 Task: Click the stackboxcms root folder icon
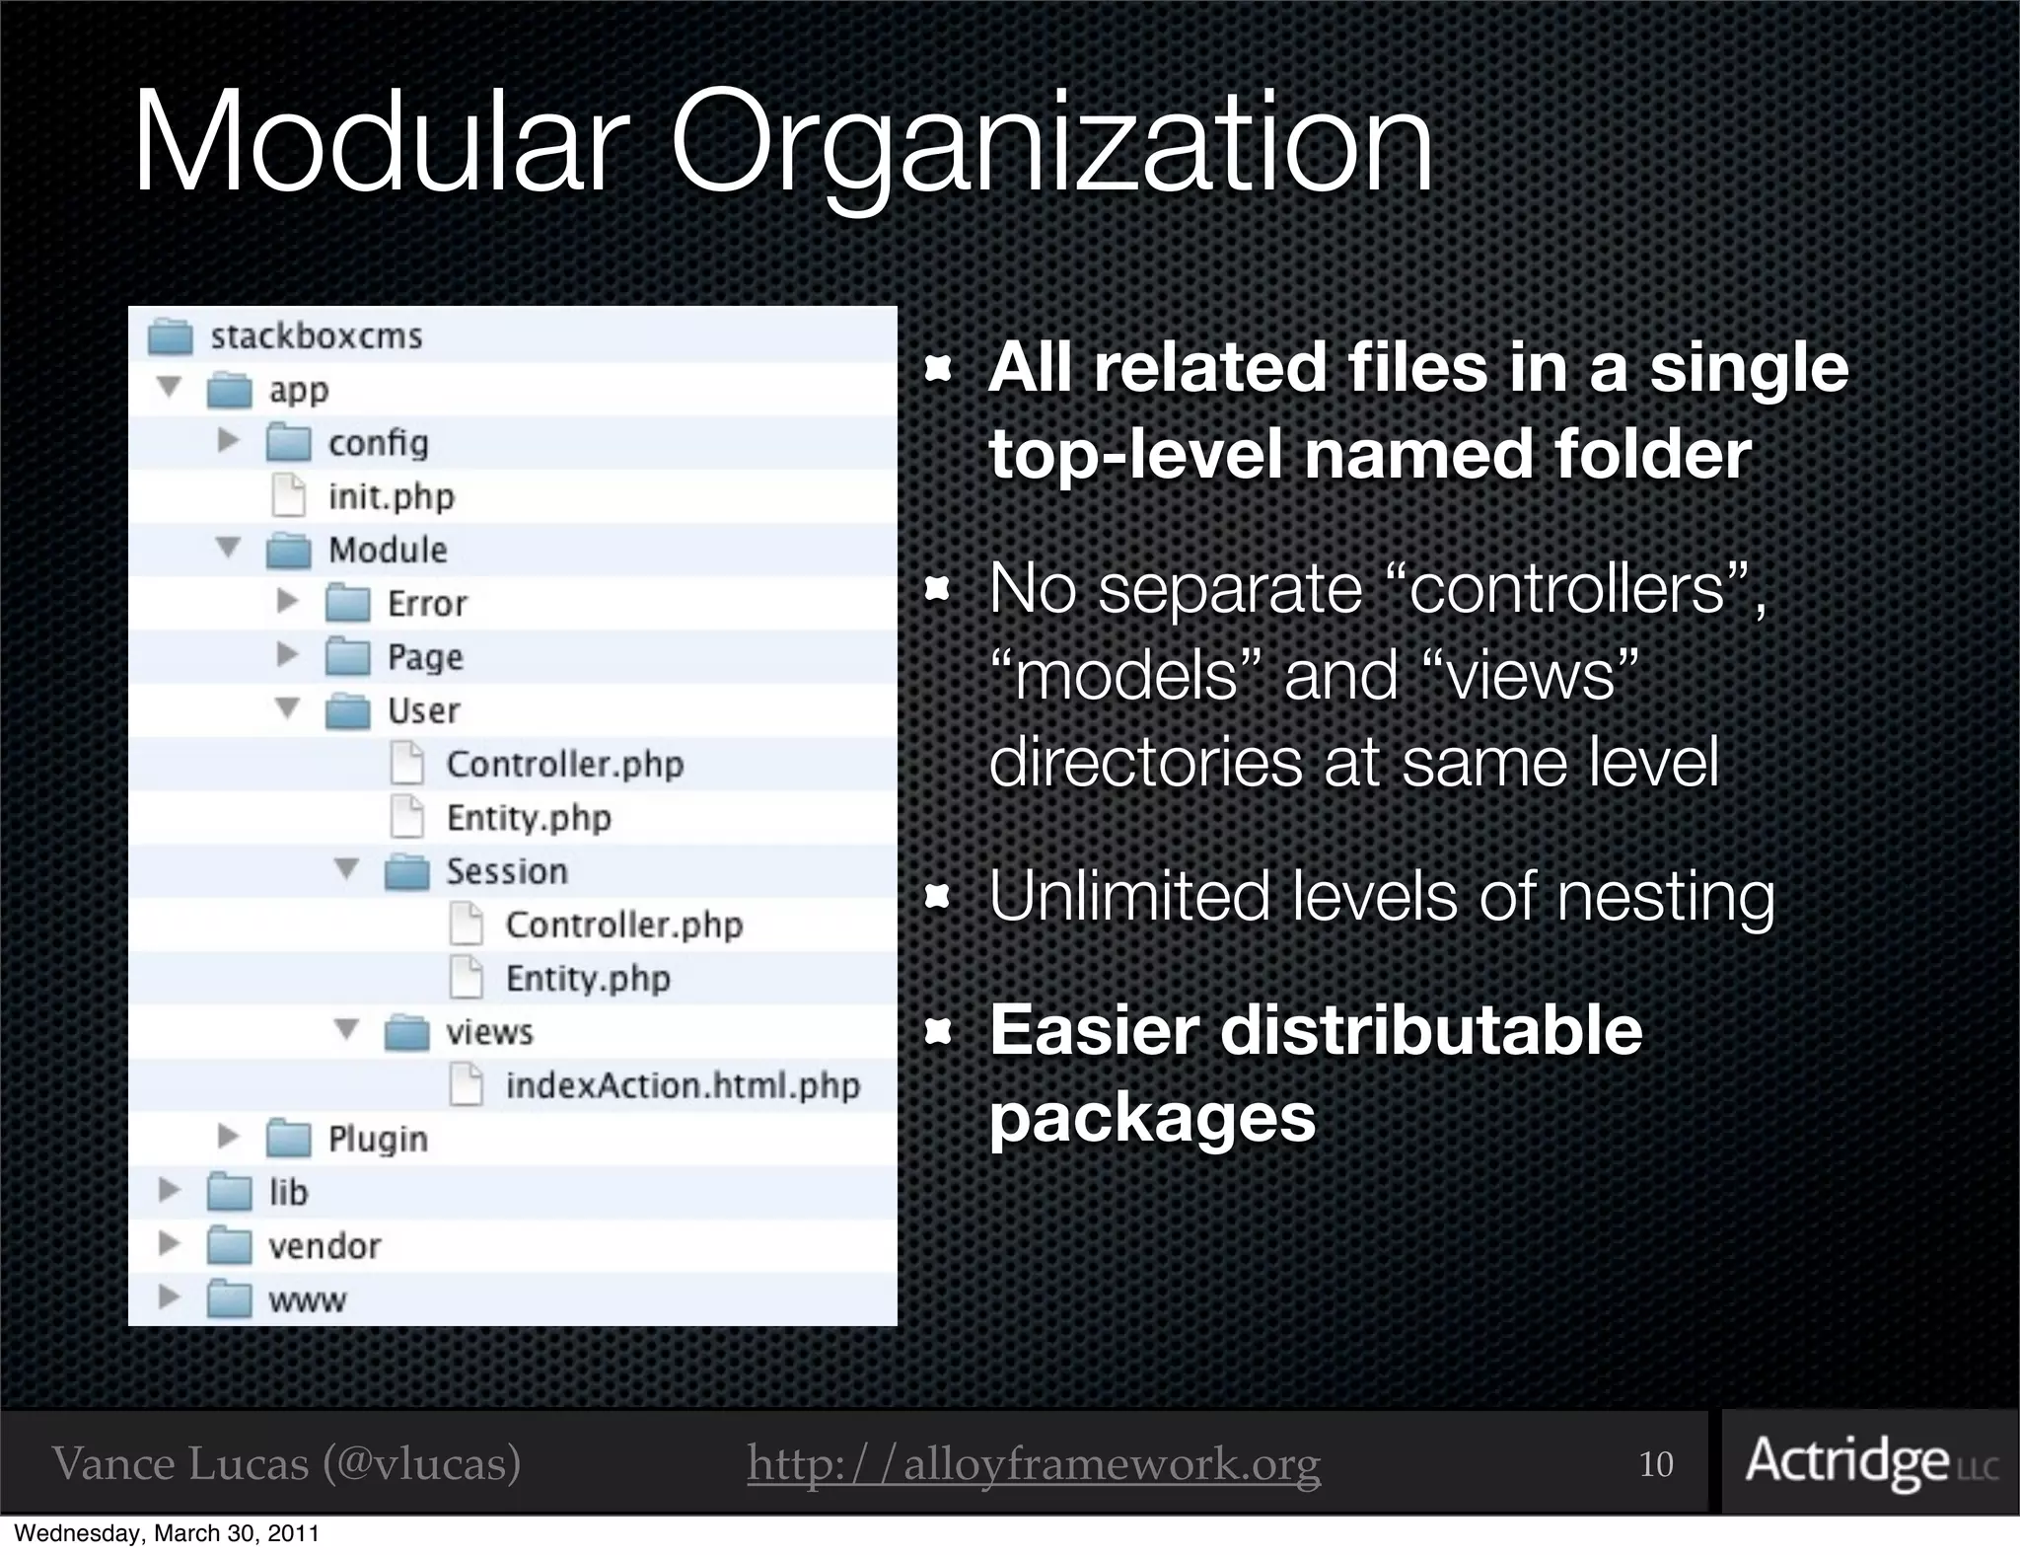click(170, 336)
